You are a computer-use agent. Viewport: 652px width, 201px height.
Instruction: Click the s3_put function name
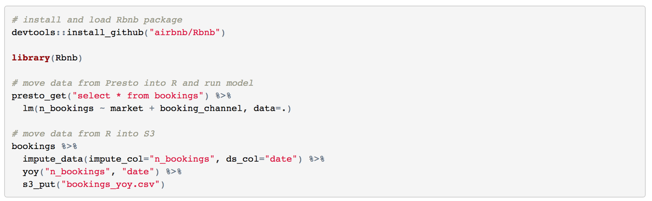click(x=39, y=184)
